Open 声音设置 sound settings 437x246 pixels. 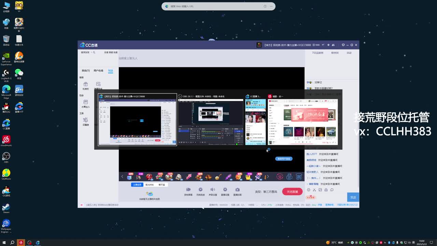pyautogui.click(x=212, y=190)
